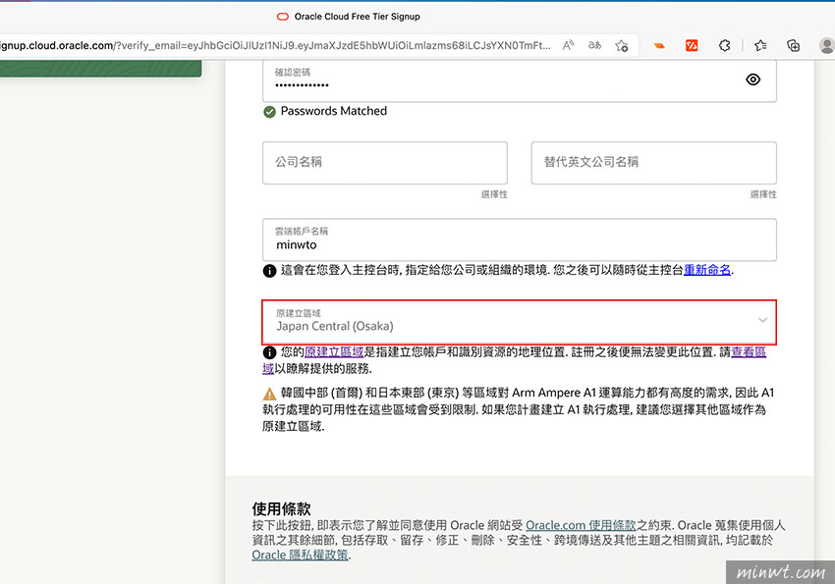The width and height of the screenshot is (835, 584).
Task: Click the 使用條款 heading
Action: tap(281, 509)
